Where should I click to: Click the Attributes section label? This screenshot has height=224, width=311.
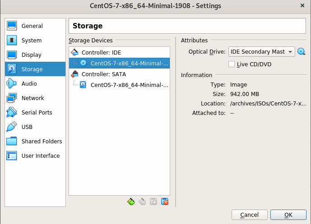(194, 40)
